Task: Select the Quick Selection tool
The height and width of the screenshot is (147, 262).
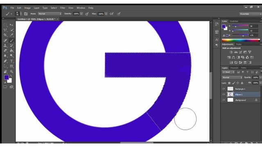Action: [x=11, y=30]
